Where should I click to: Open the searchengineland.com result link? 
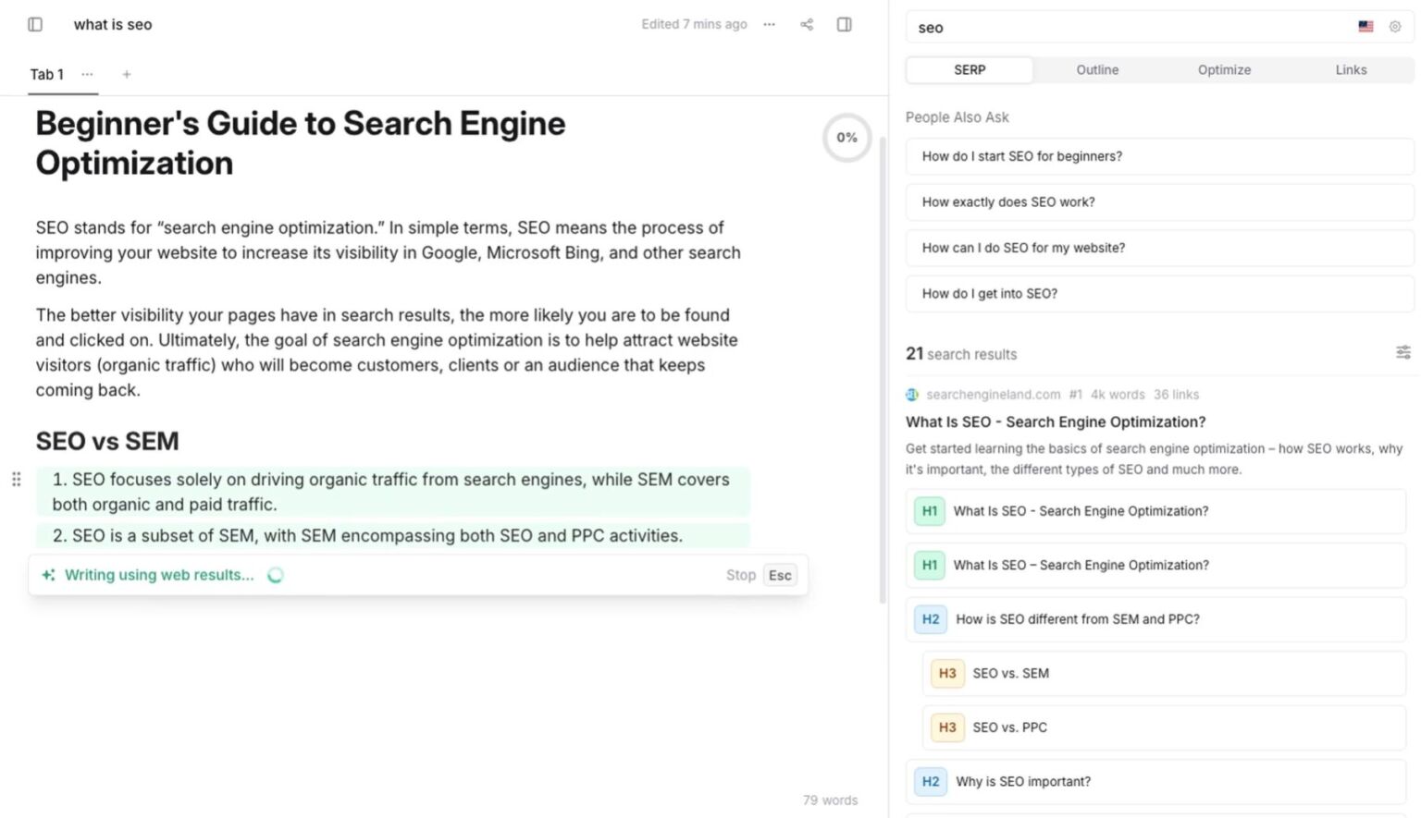coord(1055,421)
